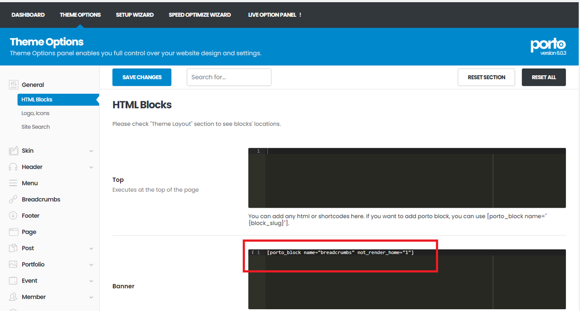Open the Menu section
This screenshot has width=580, height=311.
point(29,183)
